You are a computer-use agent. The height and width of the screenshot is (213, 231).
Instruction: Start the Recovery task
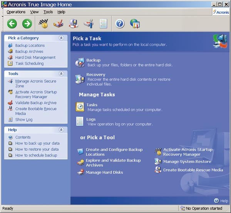click(96, 74)
